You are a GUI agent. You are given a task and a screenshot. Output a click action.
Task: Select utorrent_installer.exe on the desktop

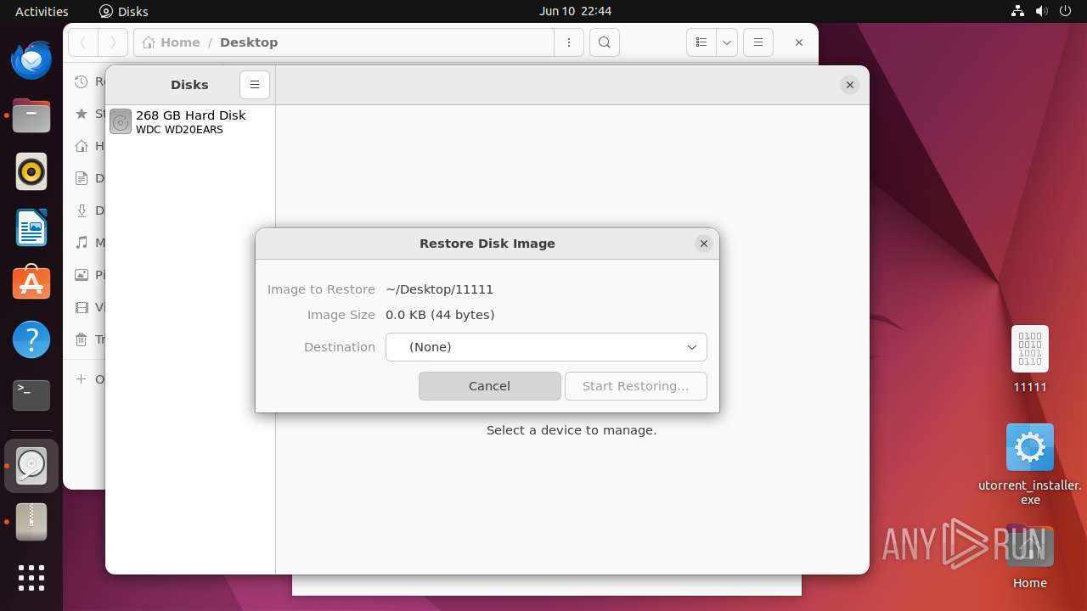click(x=1030, y=464)
